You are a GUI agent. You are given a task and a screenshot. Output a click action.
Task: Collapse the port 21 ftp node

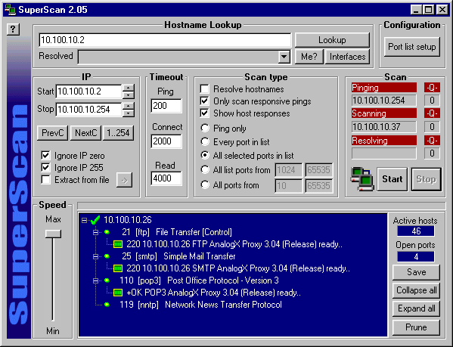pos(95,232)
